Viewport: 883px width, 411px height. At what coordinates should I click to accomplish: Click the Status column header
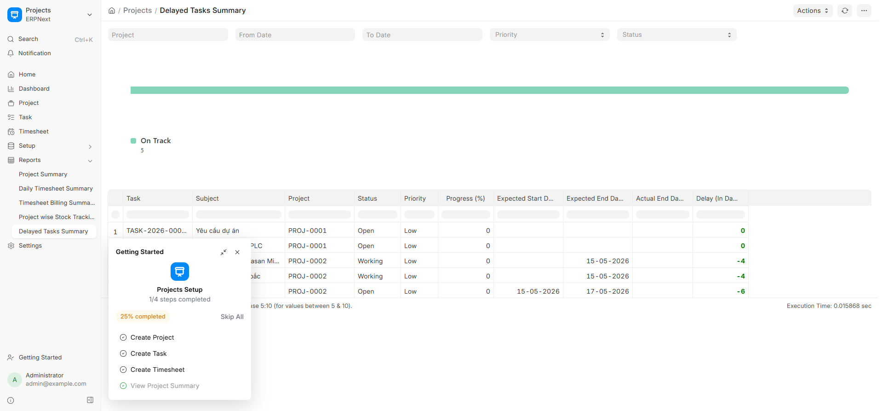377,198
